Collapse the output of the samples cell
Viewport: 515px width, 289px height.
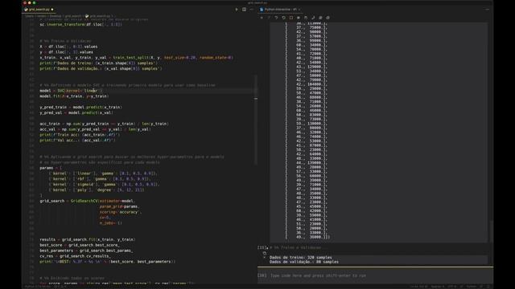(x=265, y=258)
